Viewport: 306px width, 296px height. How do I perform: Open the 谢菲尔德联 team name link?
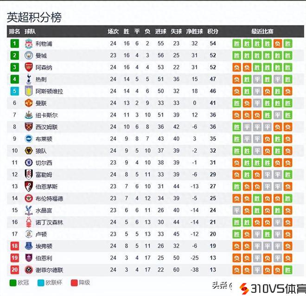pyautogui.click(x=49, y=270)
